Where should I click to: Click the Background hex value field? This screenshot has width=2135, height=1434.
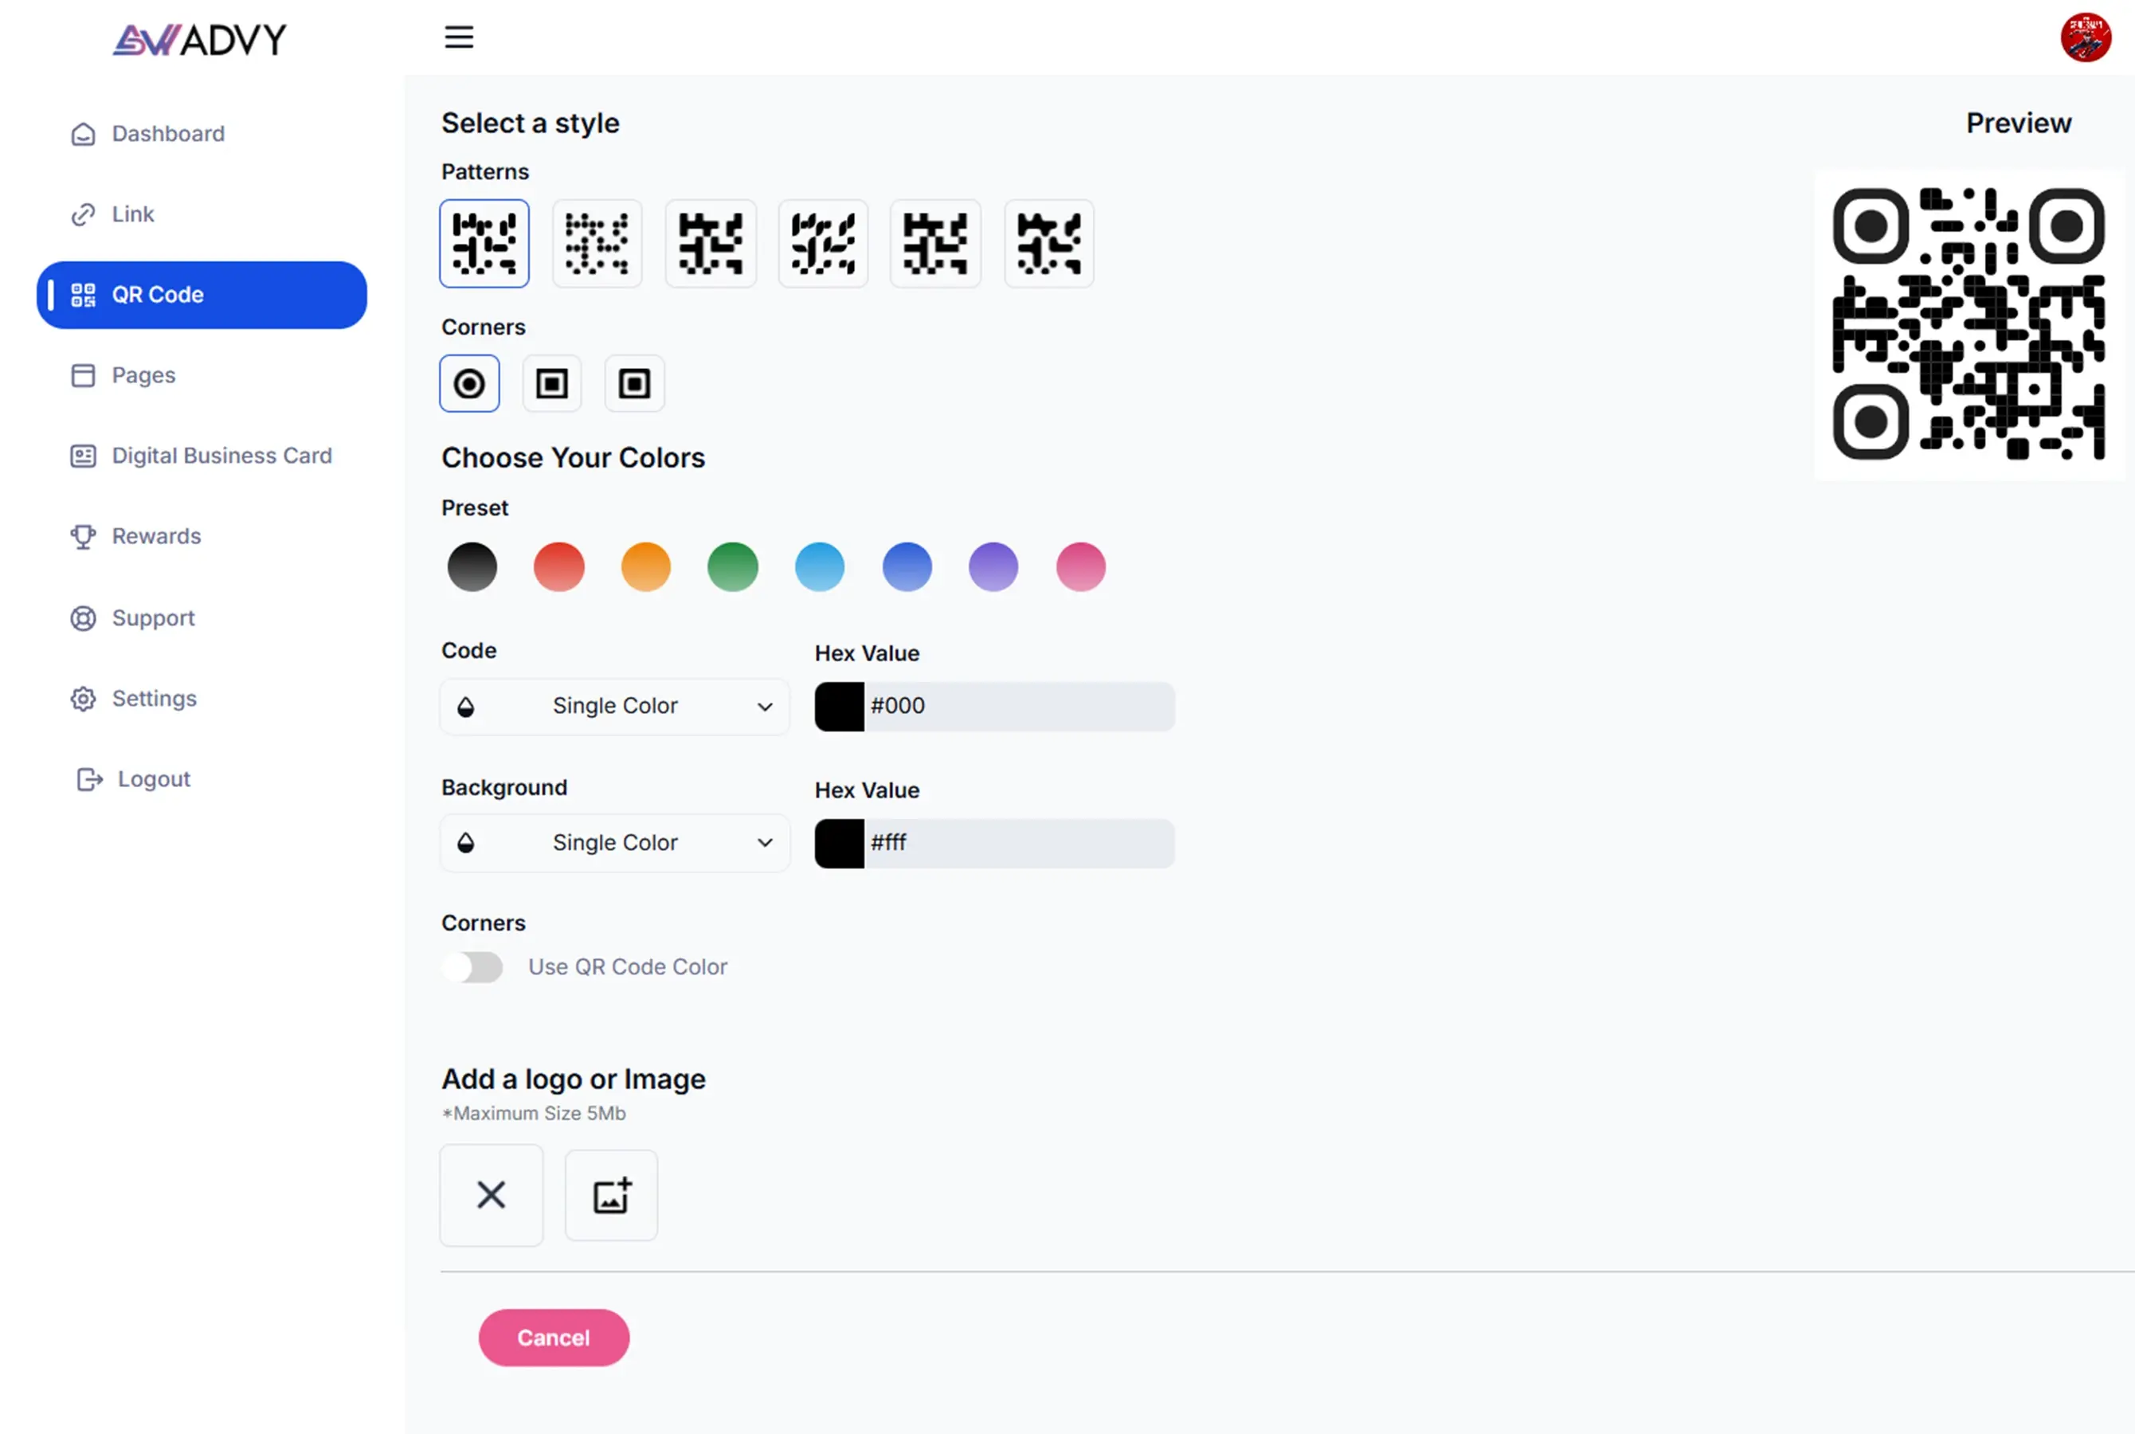click(x=1017, y=843)
